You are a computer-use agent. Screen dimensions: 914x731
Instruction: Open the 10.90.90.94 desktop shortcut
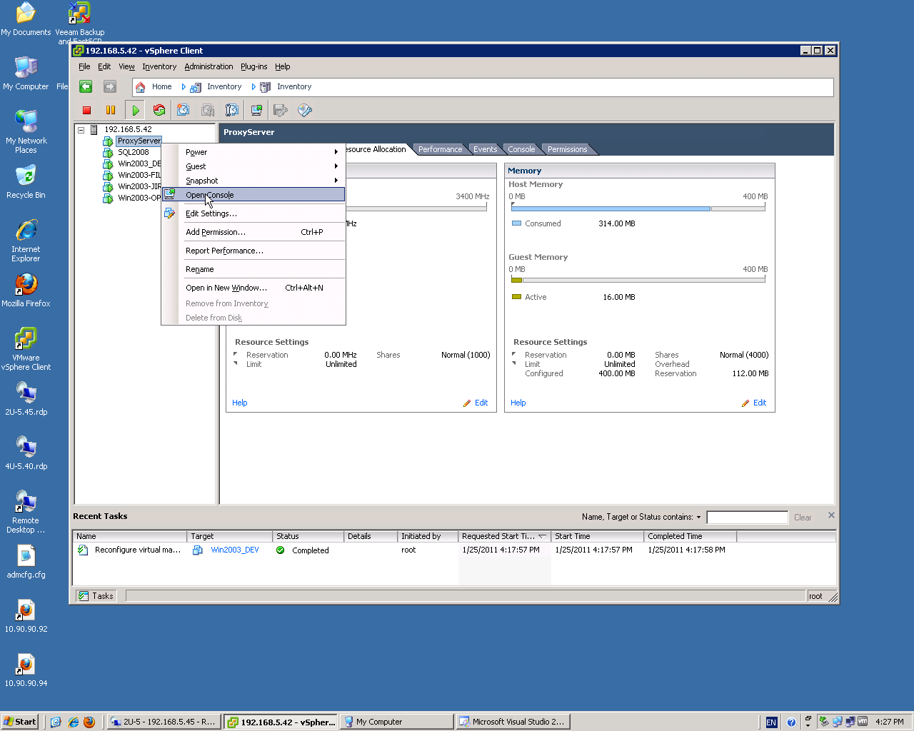(x=26, y=670)
